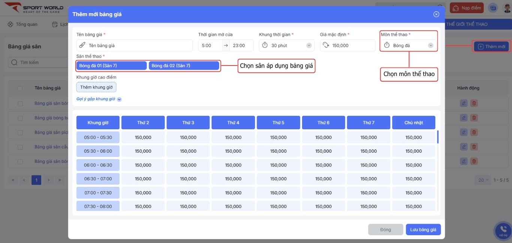
Task: Click delete icon for last price list row
Action: coord(474,161)
